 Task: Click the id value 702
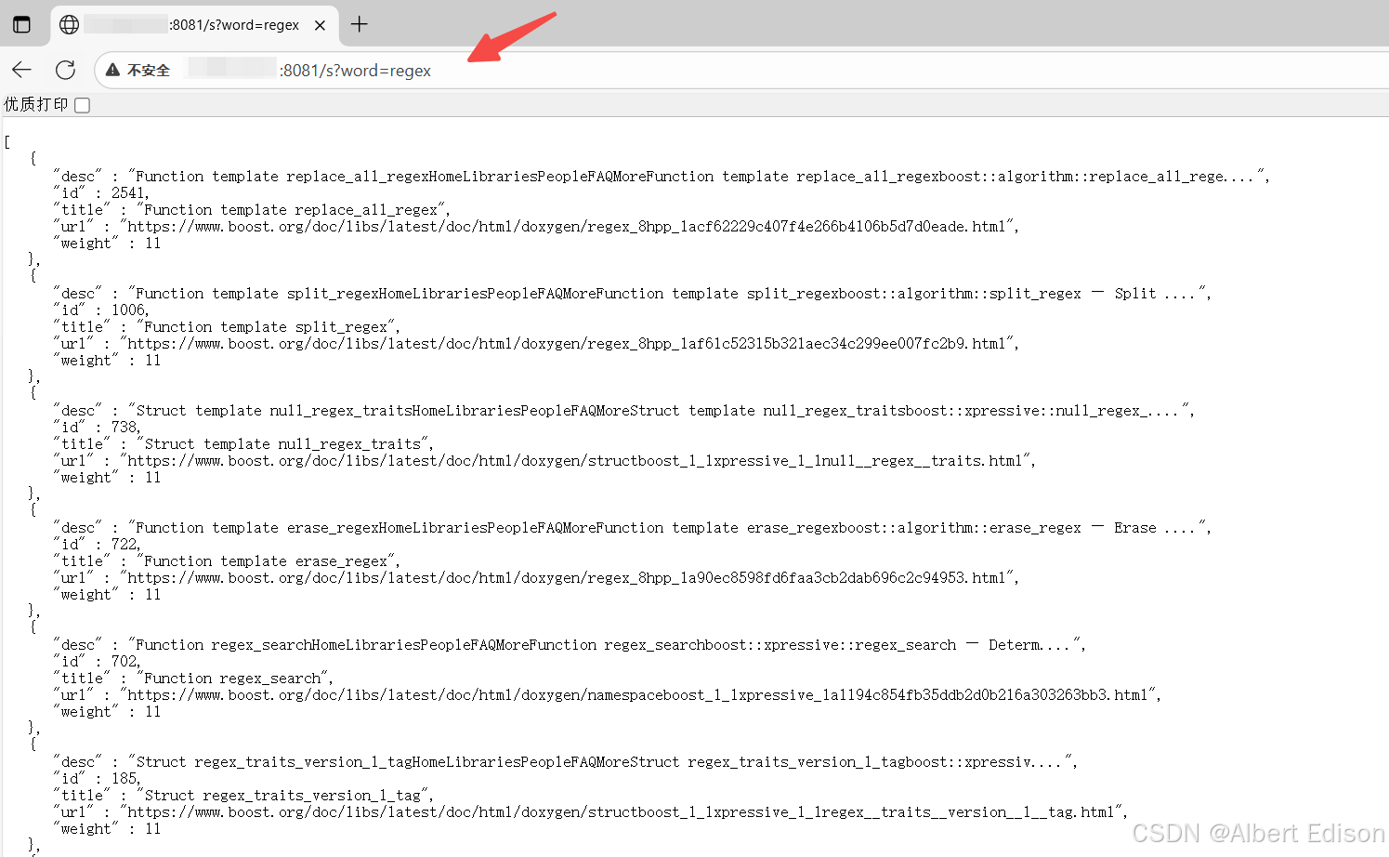[124, 662]
